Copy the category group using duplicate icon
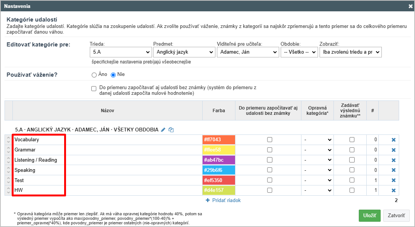The image size is (415, 227). coord(171,130)
